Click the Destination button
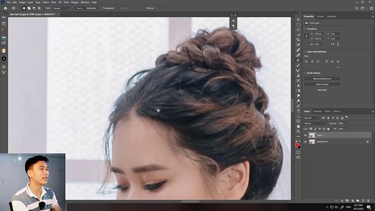 [x=91, y=8]
